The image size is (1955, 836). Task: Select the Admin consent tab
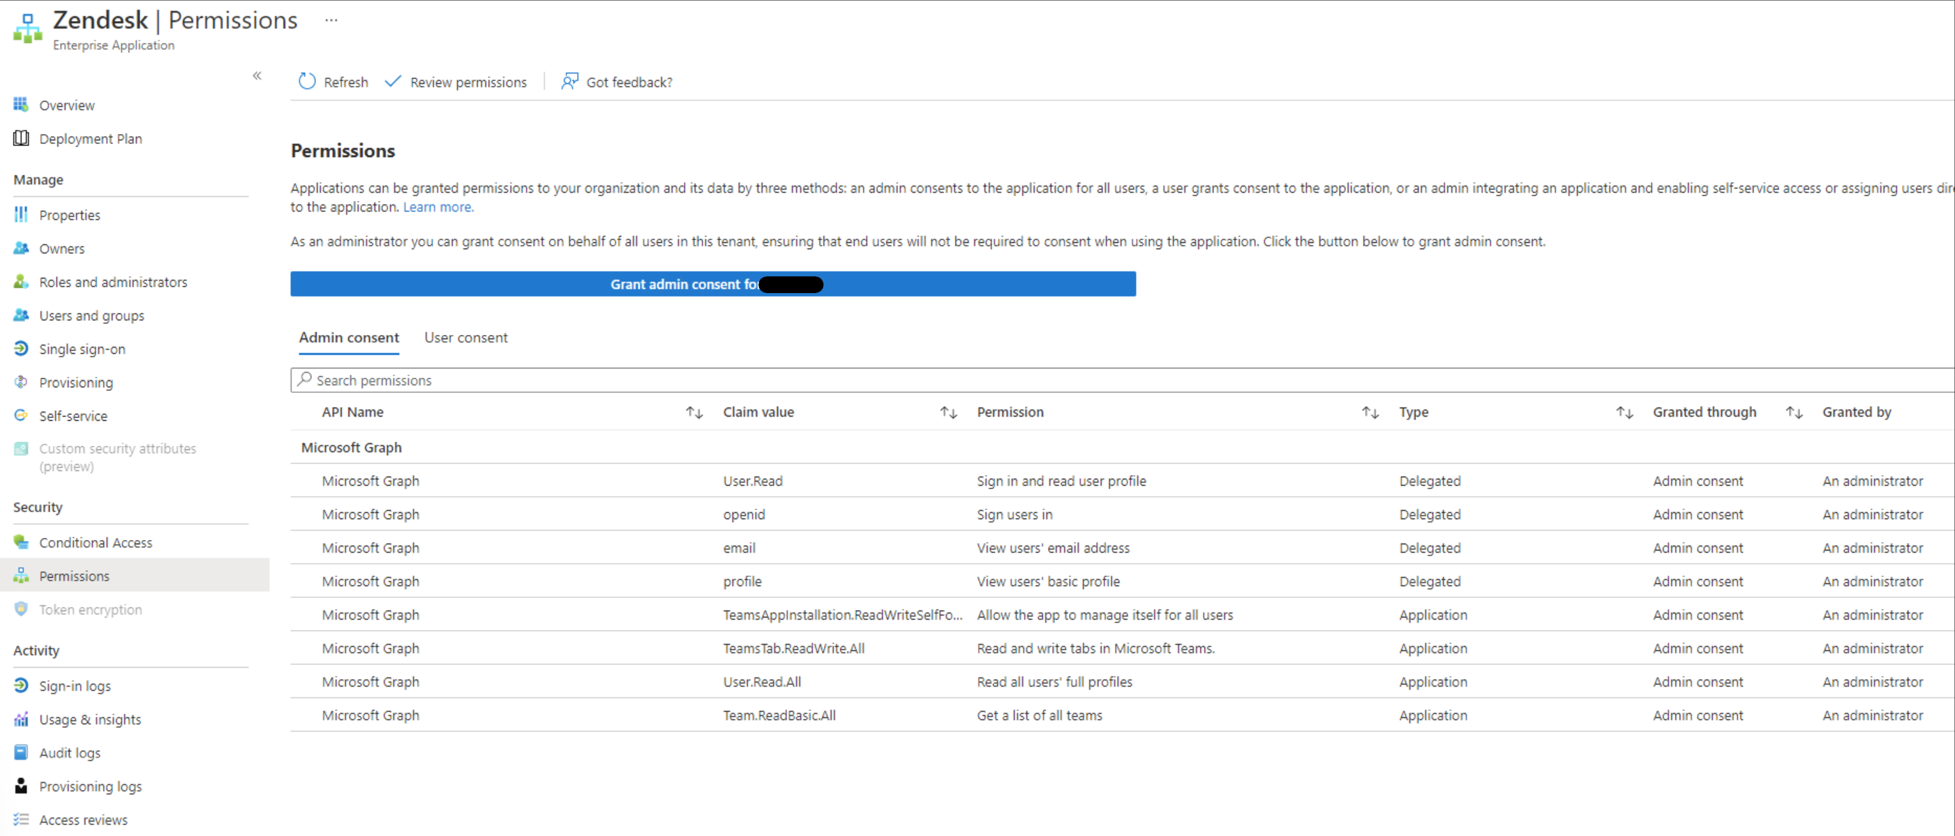coord(348,337)
